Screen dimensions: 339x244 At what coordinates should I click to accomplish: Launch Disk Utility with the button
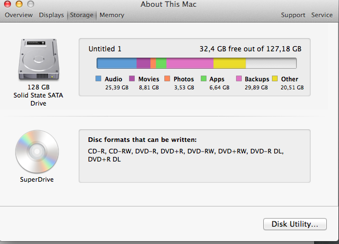(x=295, y=224)
